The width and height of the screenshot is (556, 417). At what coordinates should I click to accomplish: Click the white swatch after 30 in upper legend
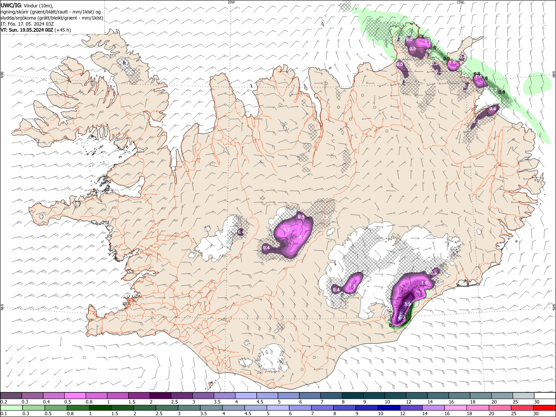[544, 396]
